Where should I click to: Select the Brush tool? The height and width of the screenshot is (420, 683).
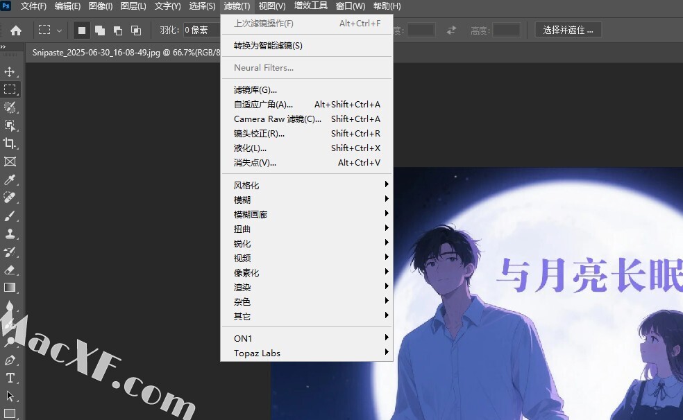[10, 216]
